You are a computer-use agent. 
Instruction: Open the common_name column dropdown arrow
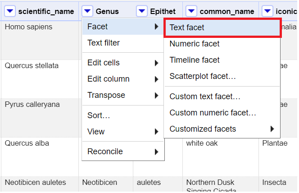[191, 11]
